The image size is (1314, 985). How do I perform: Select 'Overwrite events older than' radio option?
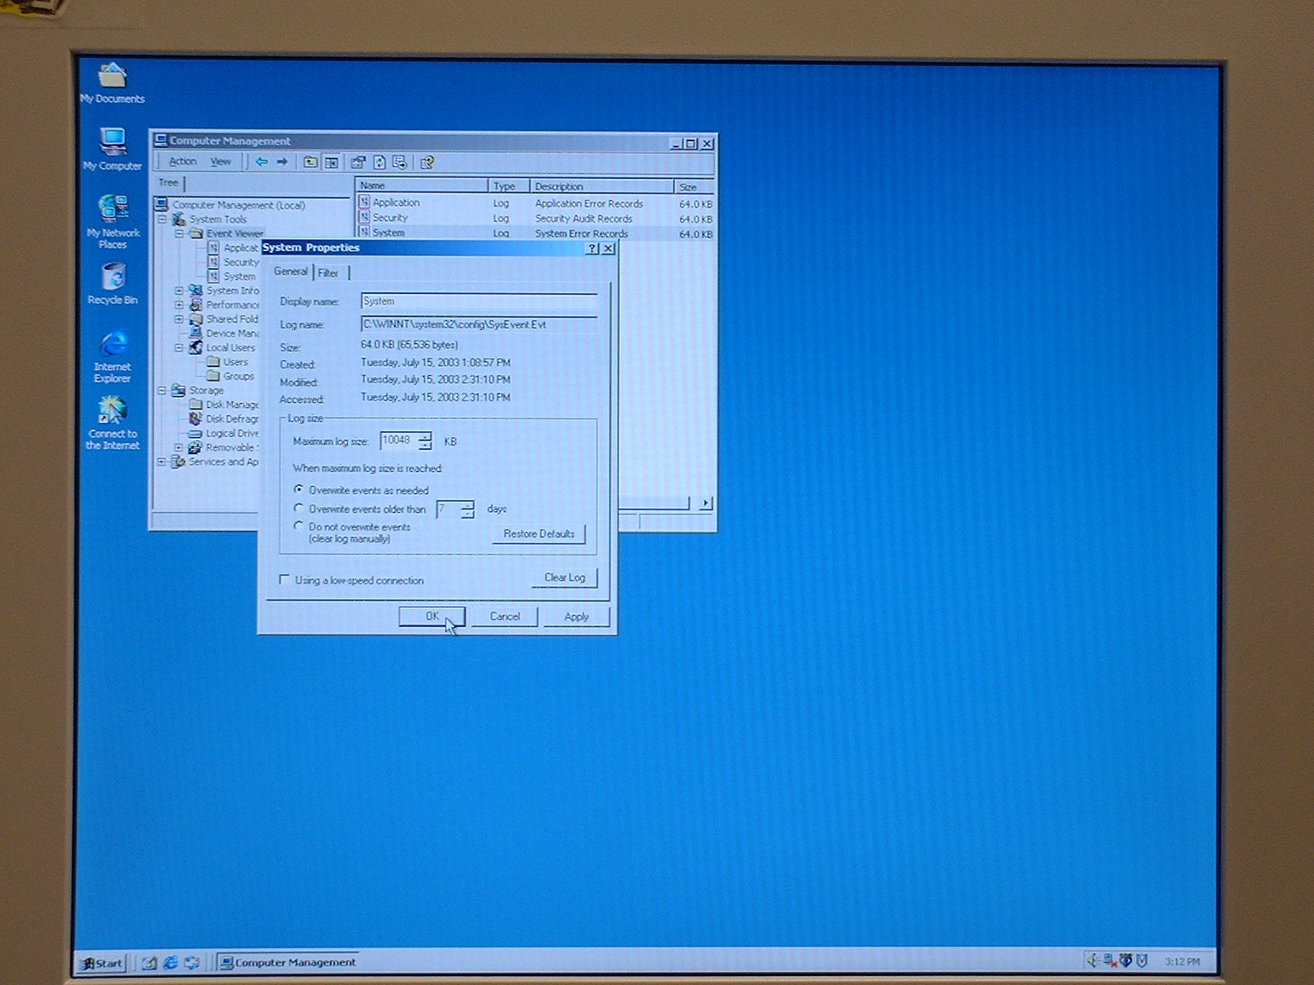[299, 509]
